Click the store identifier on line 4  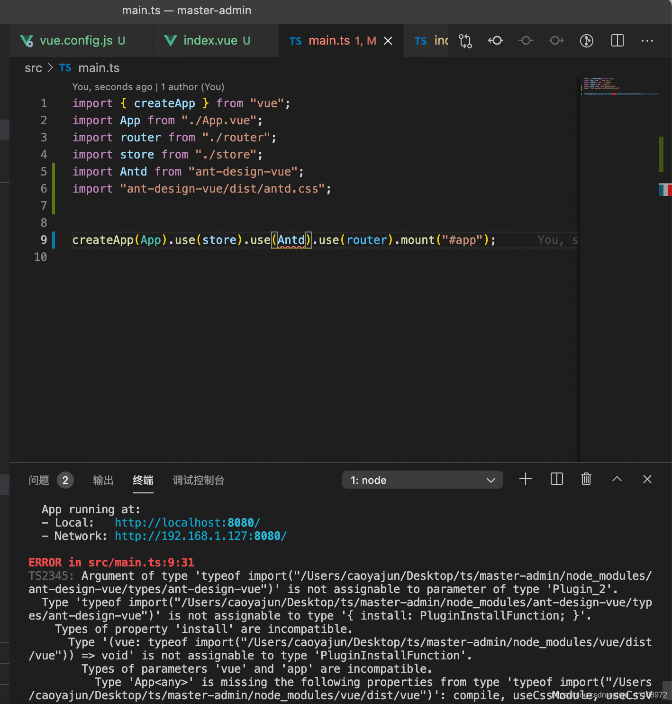tap(137, 155)
